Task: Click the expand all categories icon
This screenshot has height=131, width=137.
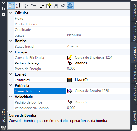Action: [33, 6]
